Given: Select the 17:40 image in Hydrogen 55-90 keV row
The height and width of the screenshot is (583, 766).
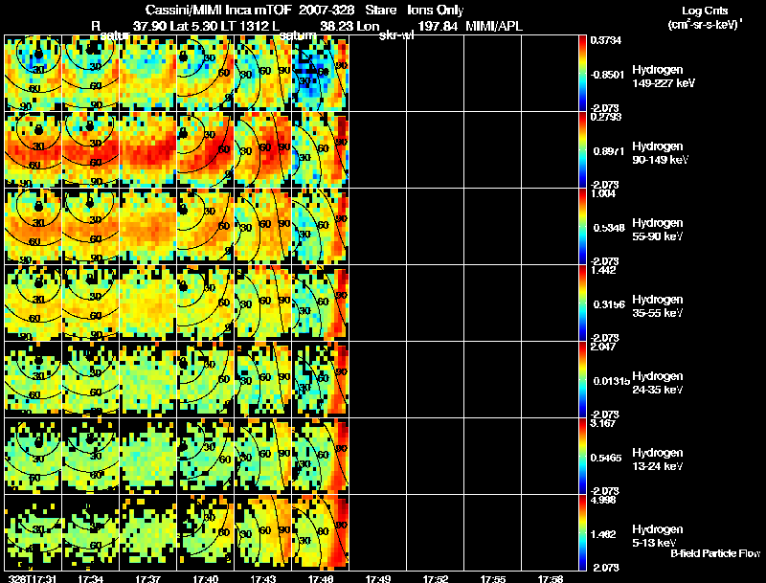Looking at the screenshot, I should (206, 227).
